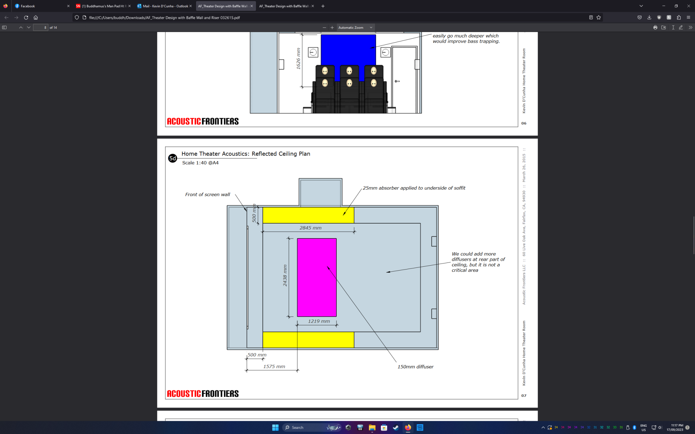Viewport: 695px width, 434px height.
Task: Toggle the PDF sidebar panel
Action: click(x=5, y=27)
